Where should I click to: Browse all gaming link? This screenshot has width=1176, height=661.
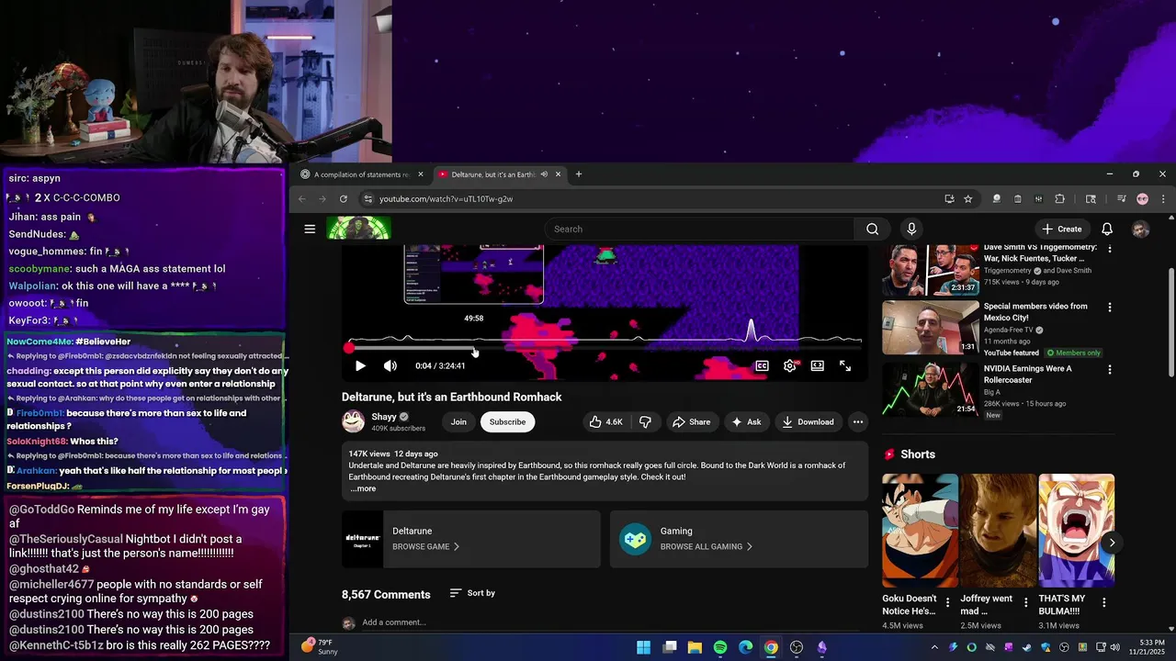(706, 546)
